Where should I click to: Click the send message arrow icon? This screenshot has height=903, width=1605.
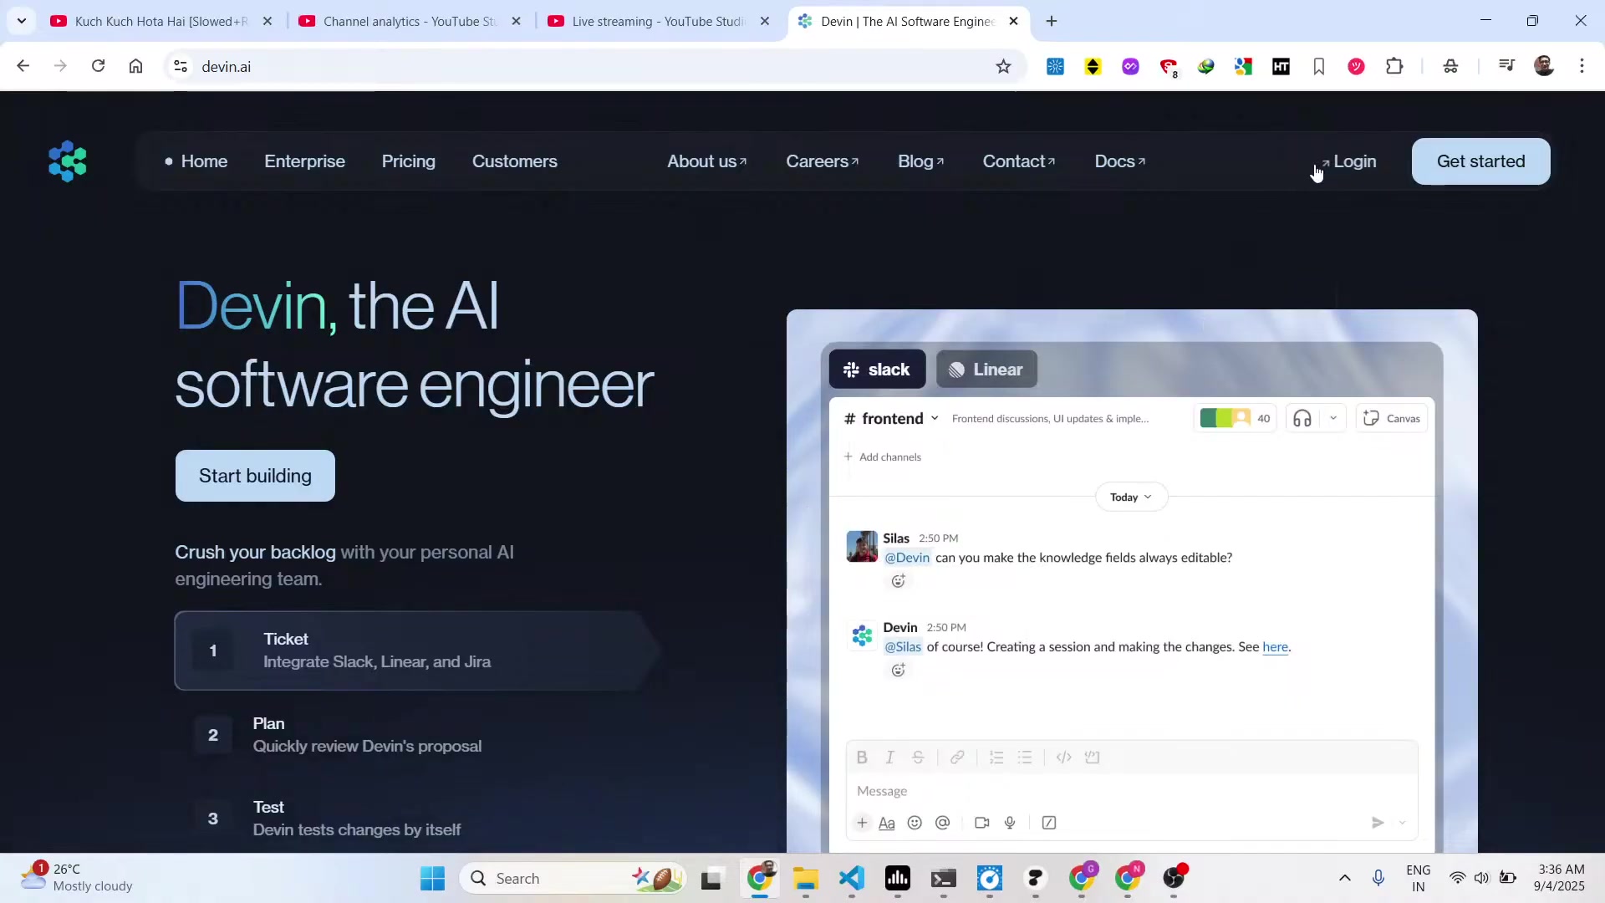1378,823
